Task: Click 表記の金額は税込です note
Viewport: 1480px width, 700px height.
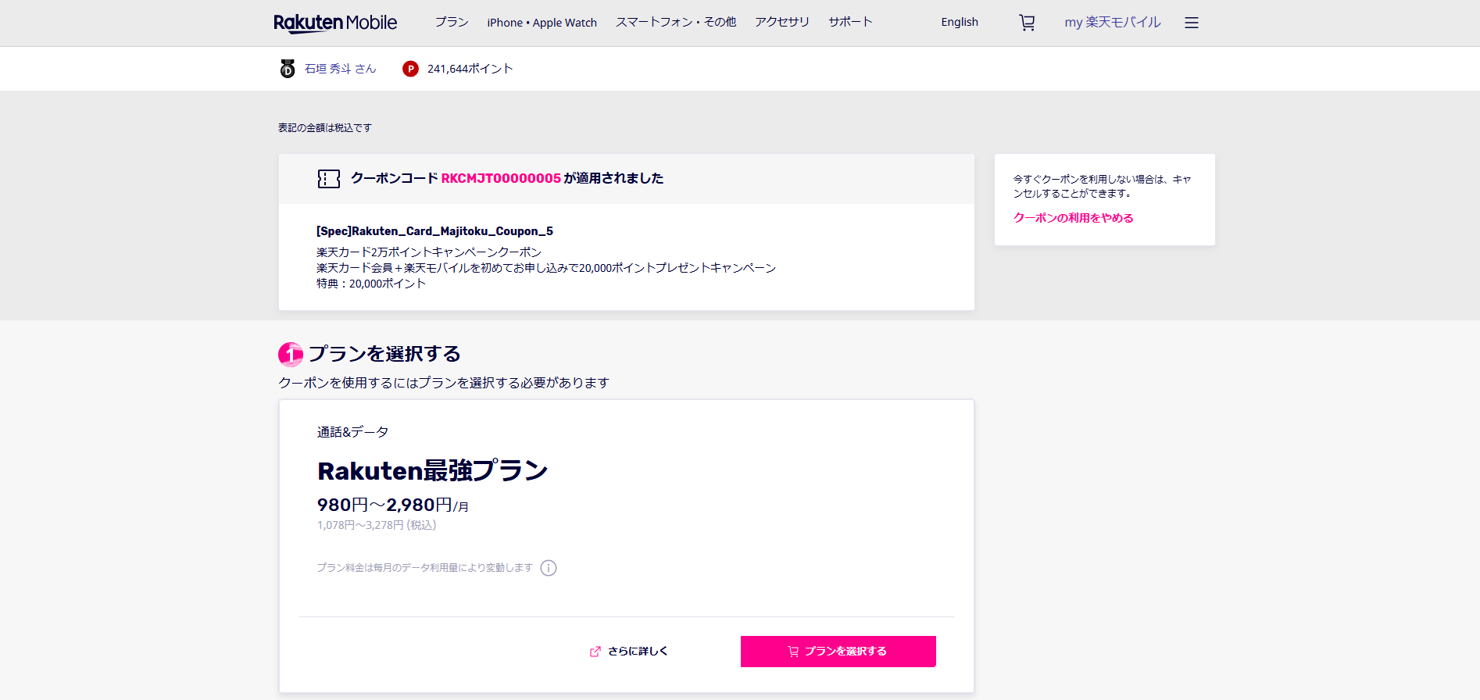Action: (x=325, y=128)
